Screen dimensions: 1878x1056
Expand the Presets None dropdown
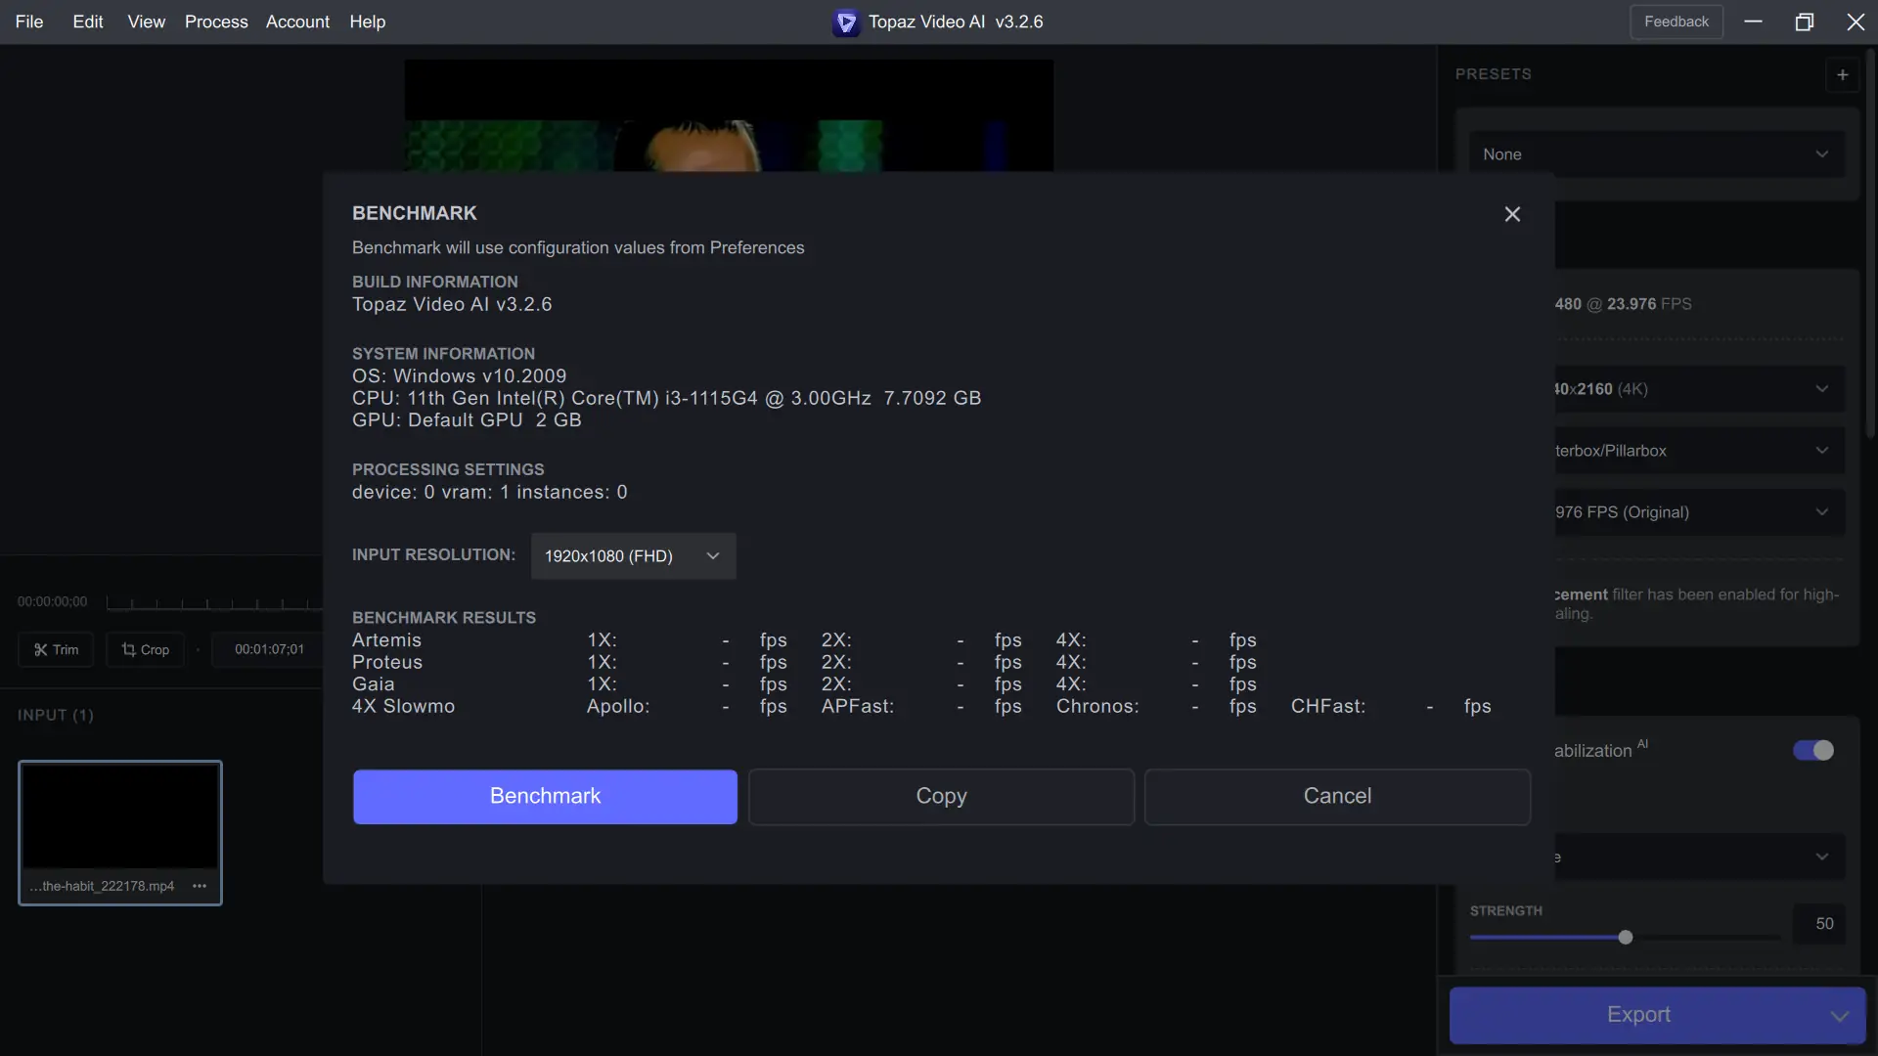pos(1656,154)
